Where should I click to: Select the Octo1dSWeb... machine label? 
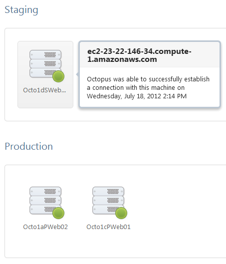[x=44, y=90]
